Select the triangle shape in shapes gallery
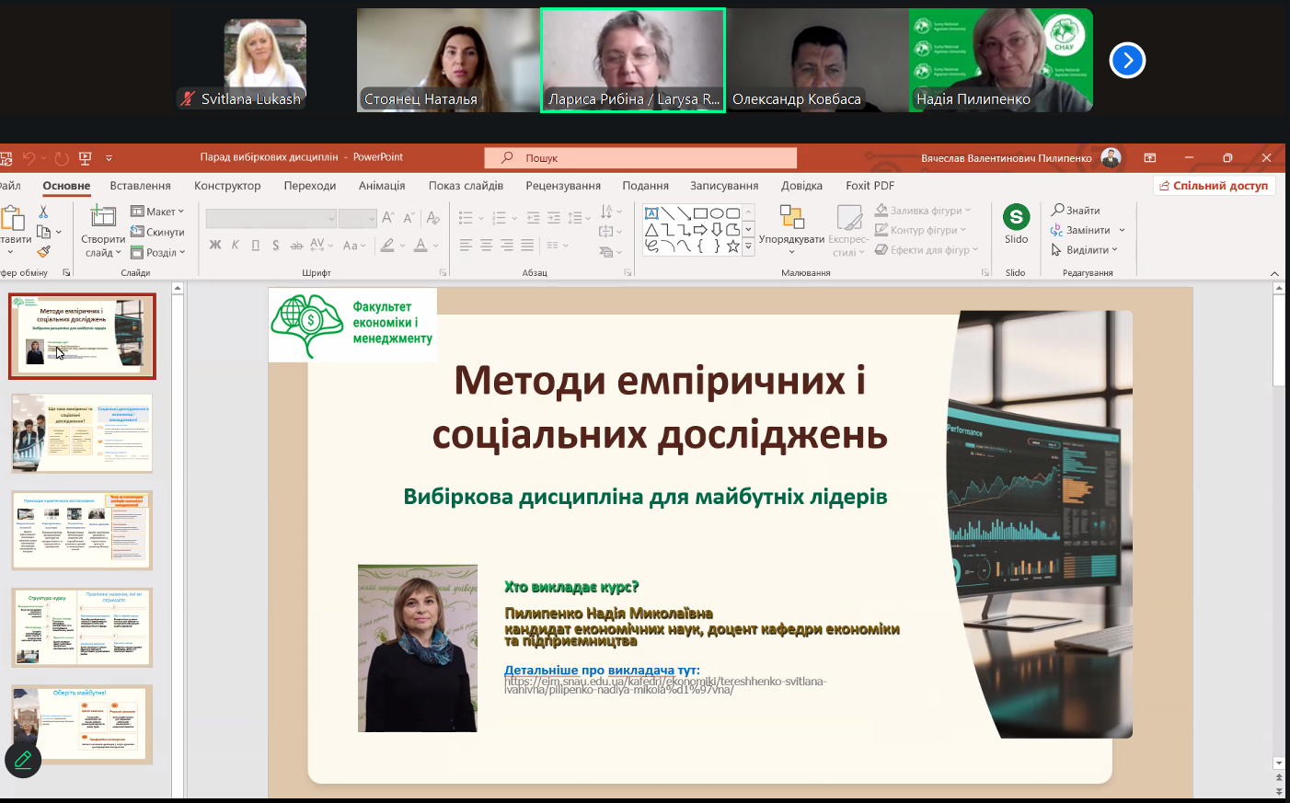This screenshot has height=803, width=1290. tap(651, 230)
